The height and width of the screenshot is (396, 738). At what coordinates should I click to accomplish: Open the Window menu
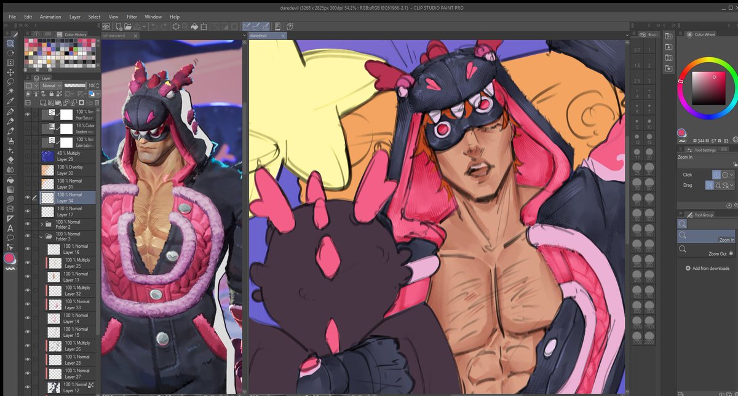153,17
